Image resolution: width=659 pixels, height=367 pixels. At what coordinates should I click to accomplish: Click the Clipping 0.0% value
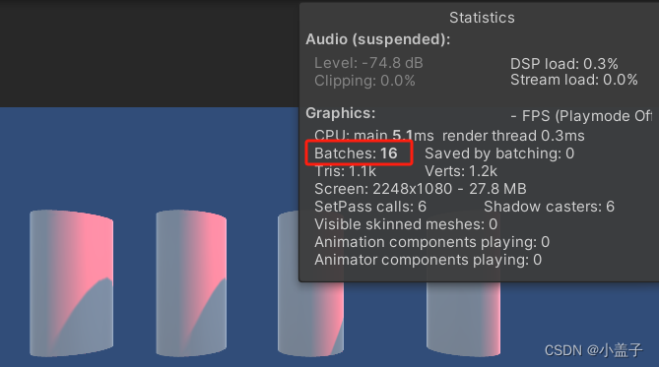[364, 81]
